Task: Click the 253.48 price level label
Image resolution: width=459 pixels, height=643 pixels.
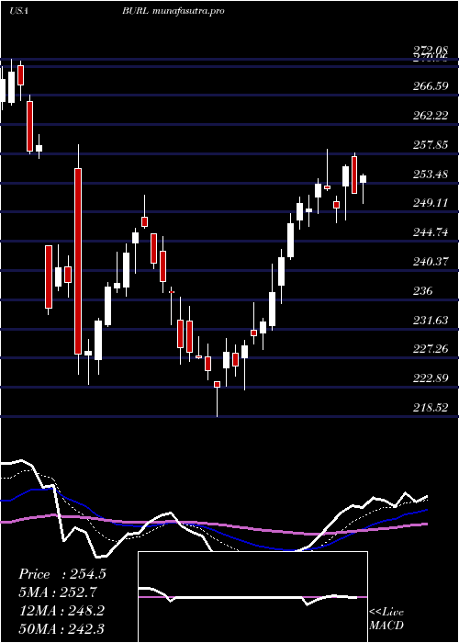Action: click(x=429, y=174)
